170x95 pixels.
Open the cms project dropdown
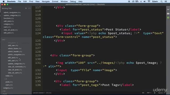point(4,40)
